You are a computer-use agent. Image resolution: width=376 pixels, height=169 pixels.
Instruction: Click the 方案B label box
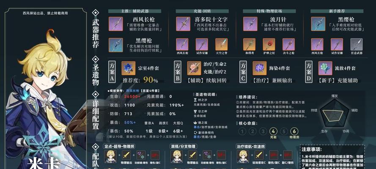tap(177, 72)
